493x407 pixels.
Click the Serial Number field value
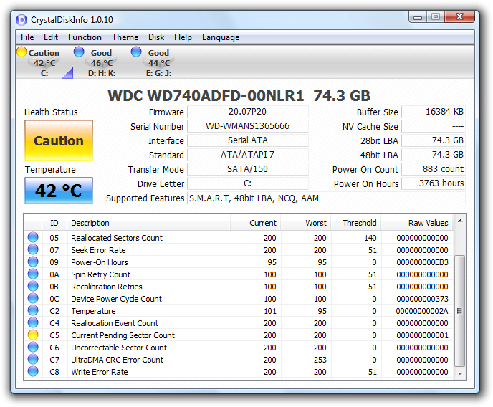coord(247,127)
